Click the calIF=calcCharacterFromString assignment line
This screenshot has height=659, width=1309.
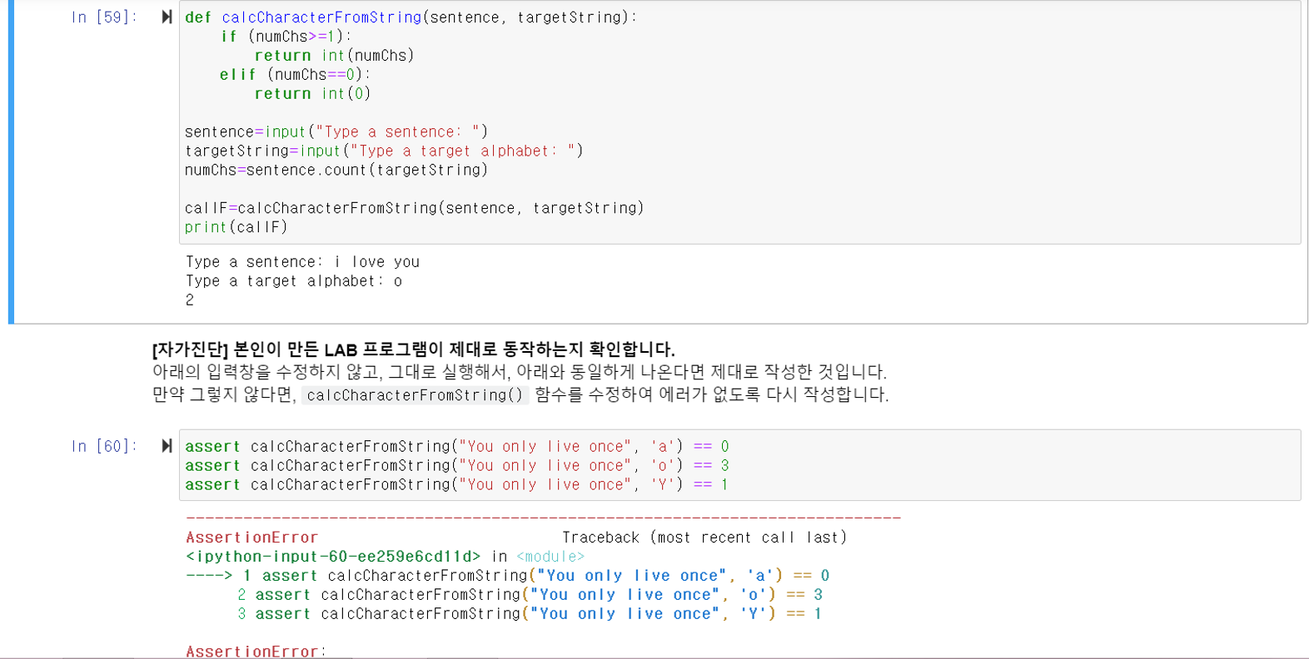pyautogui.click(x=414, y=208)
